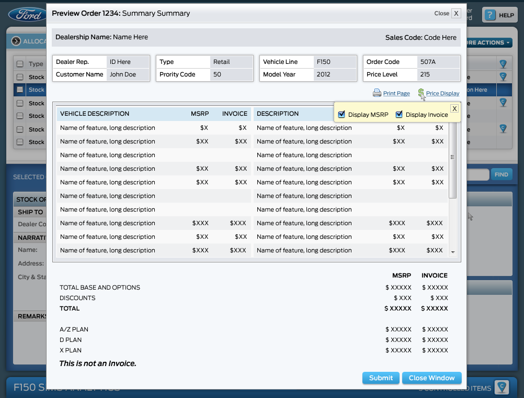Close the price display popup with X

coord(454,108)
